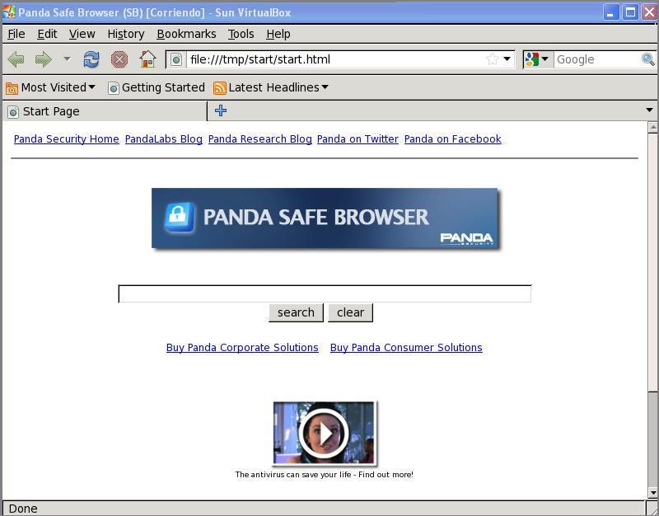Click the 'Done' status bar text
659x516 pixels.
pyautogui.click(x=23, y=509)
